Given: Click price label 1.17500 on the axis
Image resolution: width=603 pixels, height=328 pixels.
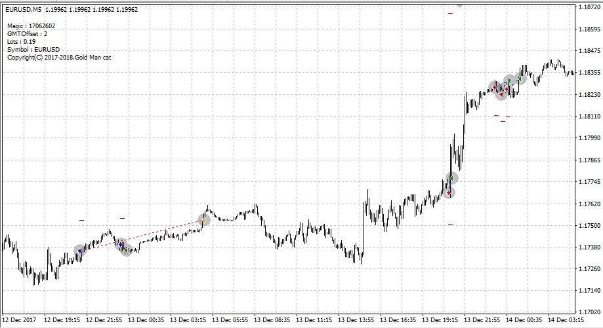Looking at the screenshot, I should coord(589,226).
